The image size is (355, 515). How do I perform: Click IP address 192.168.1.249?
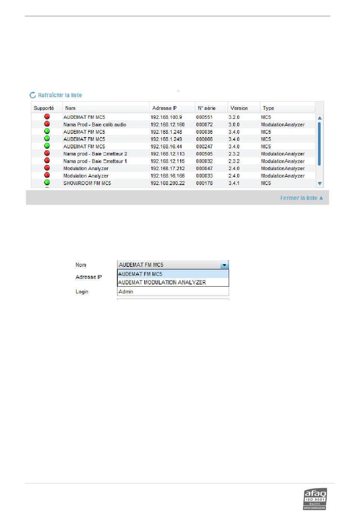point(166,139)
